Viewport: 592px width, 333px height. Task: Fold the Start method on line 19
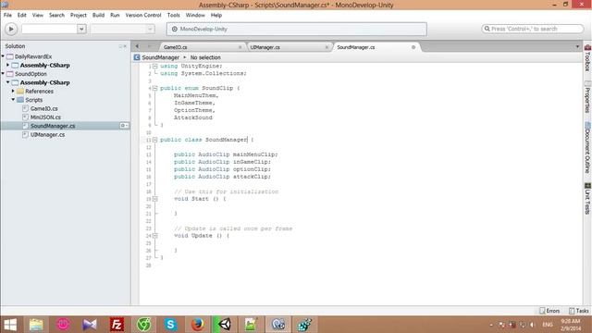click(x=154, y=199)
